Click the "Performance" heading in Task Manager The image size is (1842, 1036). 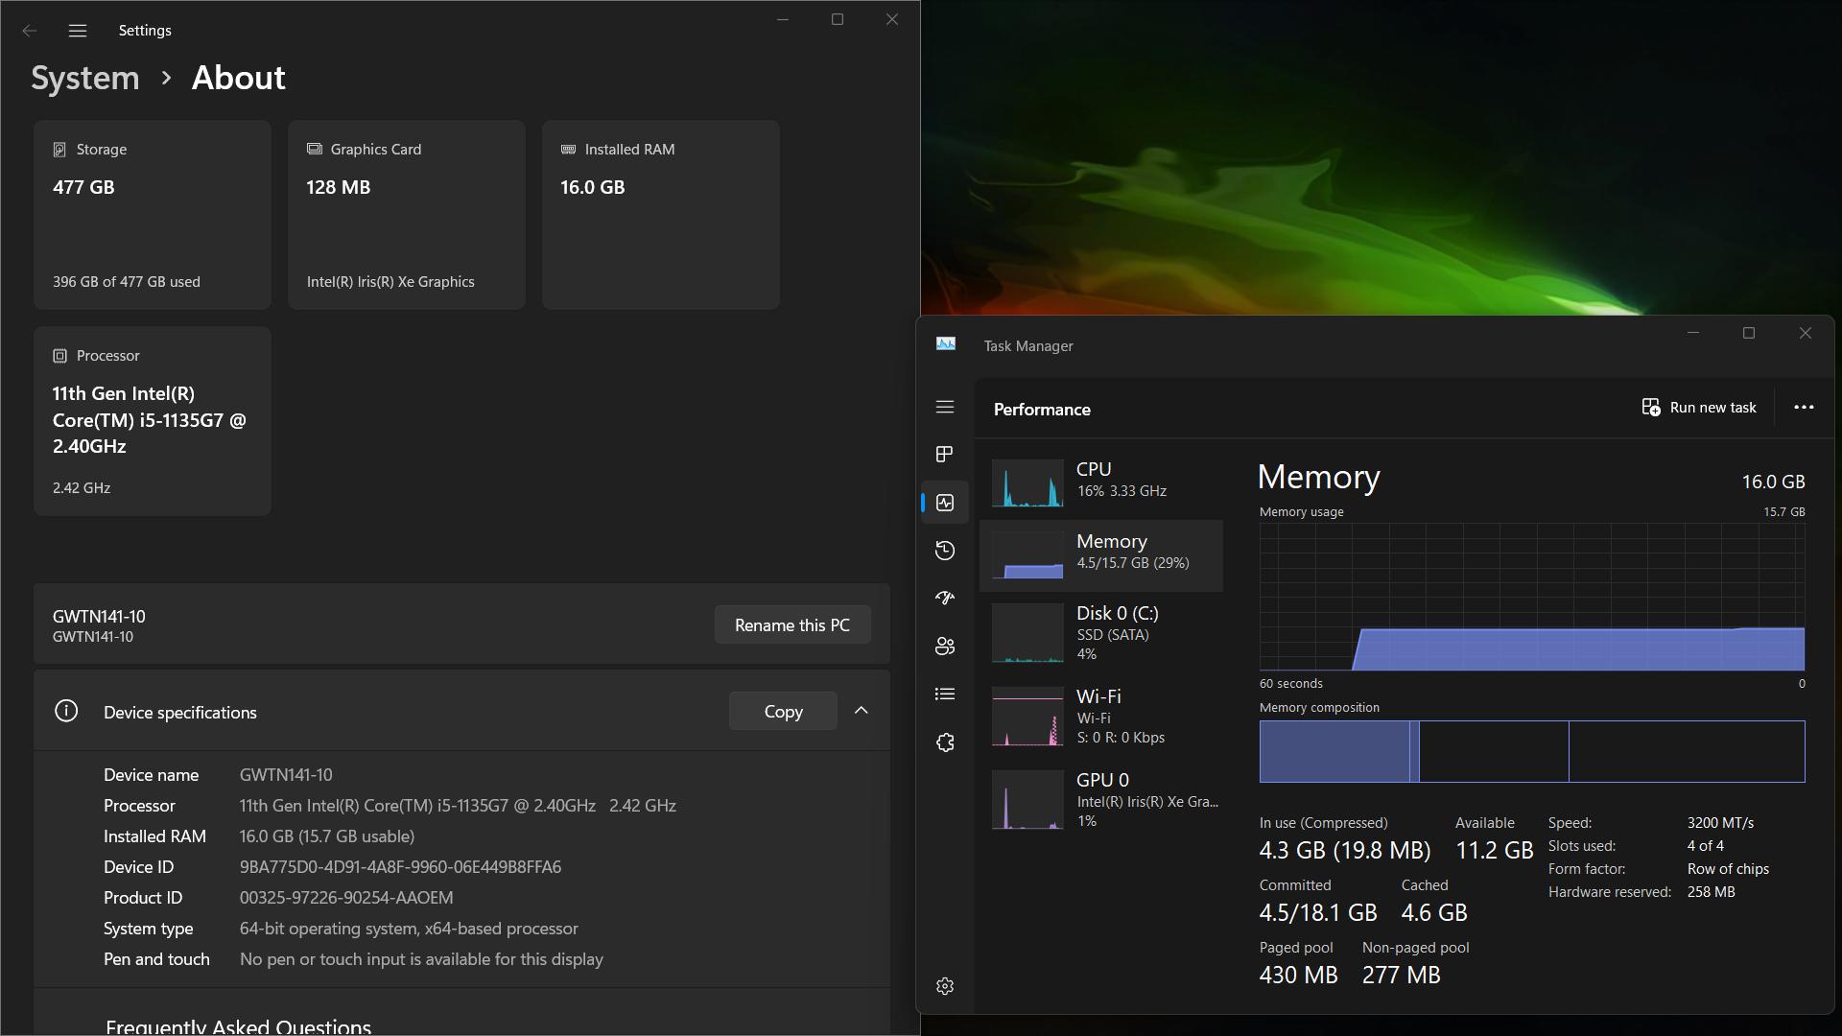pos(1042,410)
